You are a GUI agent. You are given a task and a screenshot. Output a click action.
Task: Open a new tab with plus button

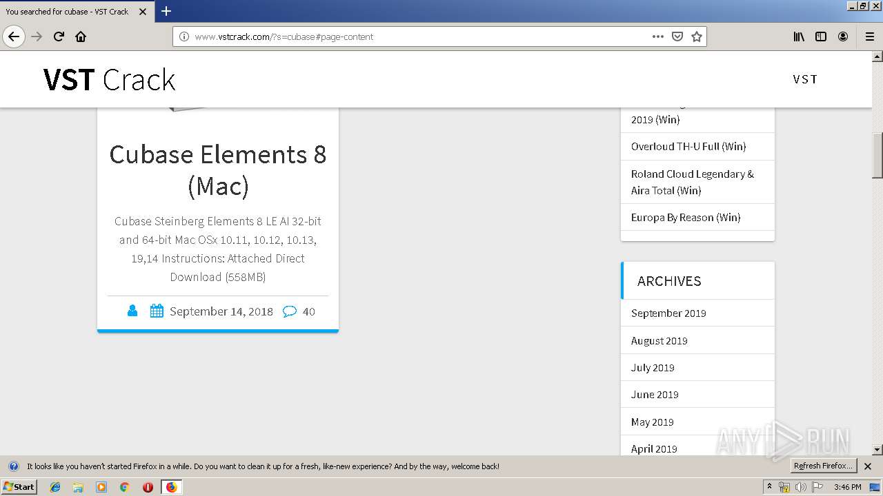click(x=166, y=11)
